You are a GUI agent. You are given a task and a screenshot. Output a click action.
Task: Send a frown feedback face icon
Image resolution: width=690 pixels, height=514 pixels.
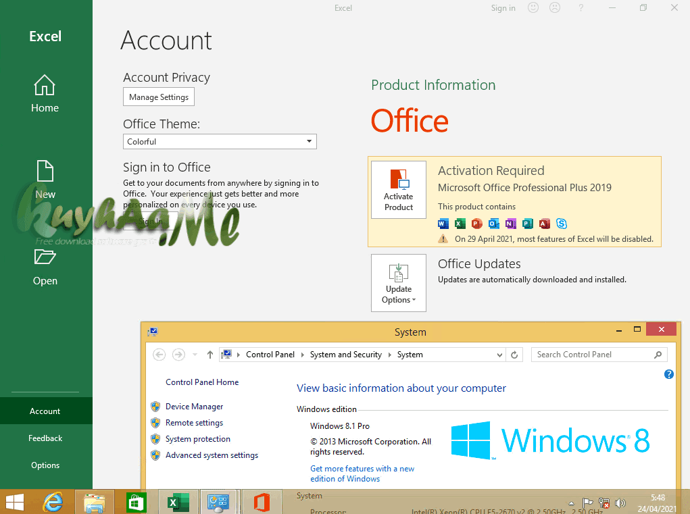(555, 7)
